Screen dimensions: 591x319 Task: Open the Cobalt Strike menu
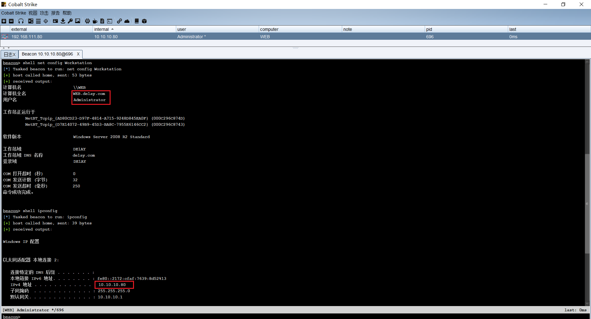pos(14,13)
